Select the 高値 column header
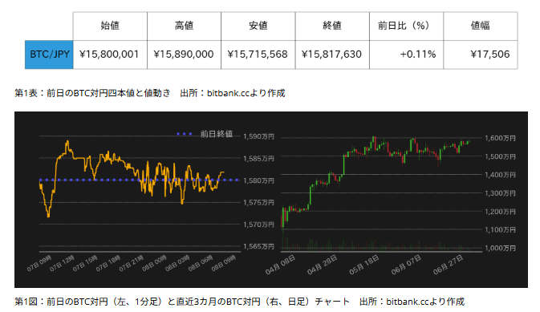The width and height of the screenshot is (540, 312). point(184,26)
